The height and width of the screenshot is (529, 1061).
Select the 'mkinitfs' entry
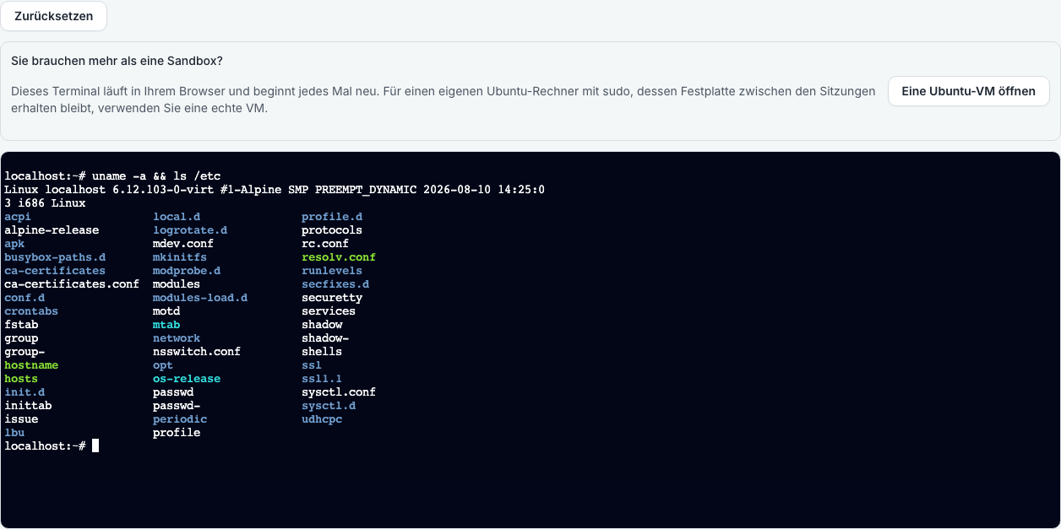[x=180, y=257]
